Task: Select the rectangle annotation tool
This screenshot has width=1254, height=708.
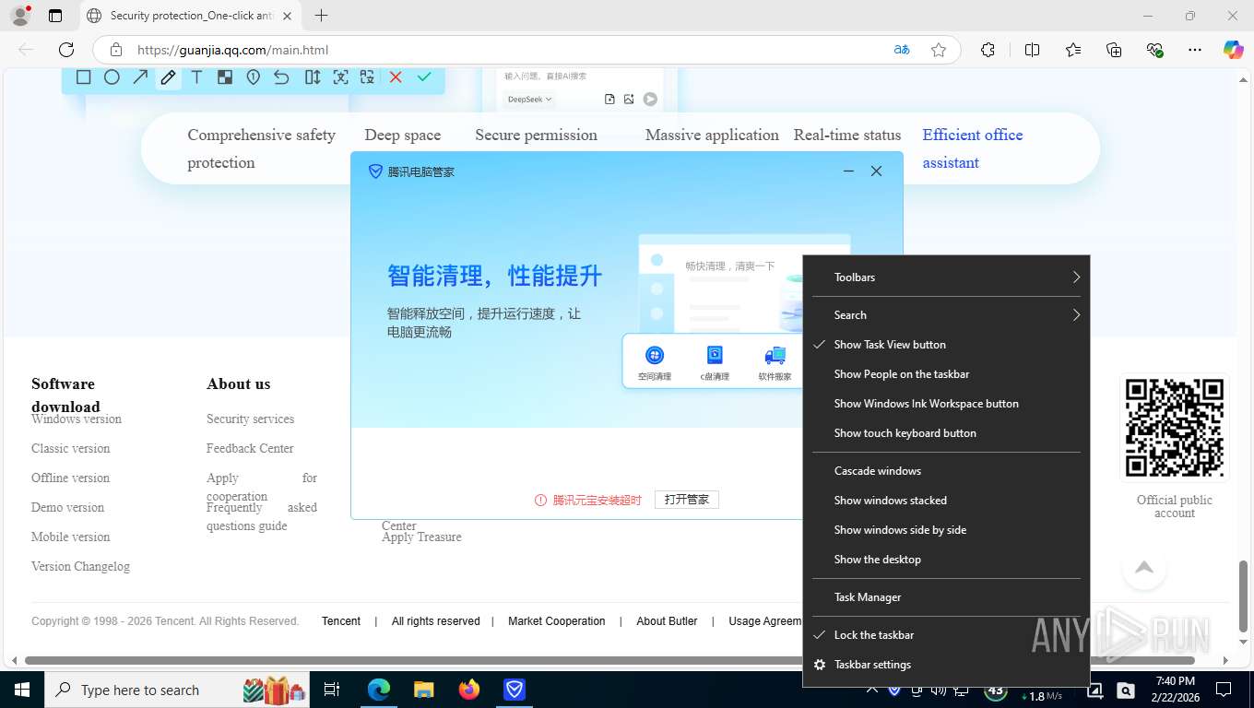Action: [83, 77]
